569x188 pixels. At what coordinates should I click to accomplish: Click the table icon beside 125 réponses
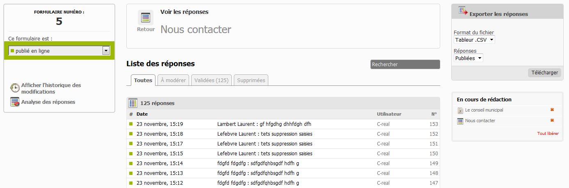(x=133, y=103)
